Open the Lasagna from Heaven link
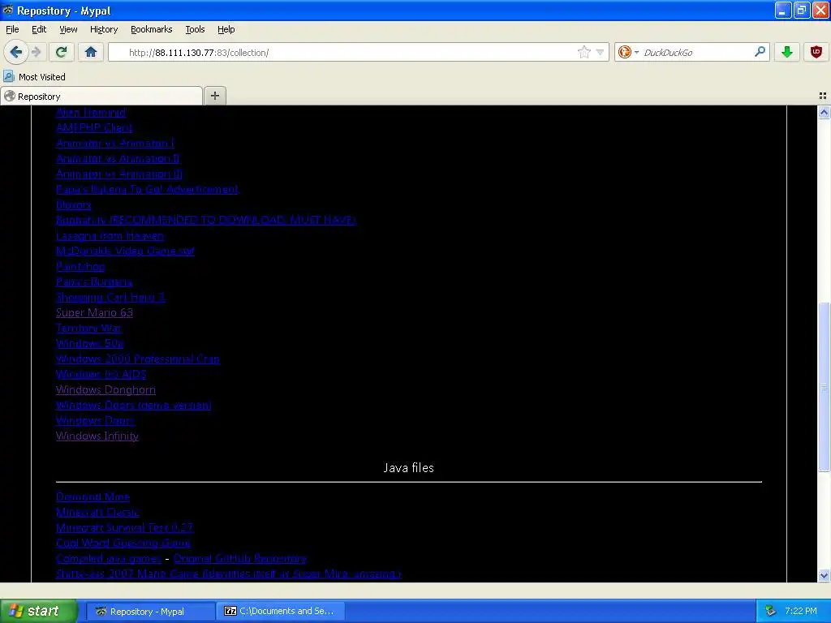This screenshot has width=831, height=623. coord(110,236)
